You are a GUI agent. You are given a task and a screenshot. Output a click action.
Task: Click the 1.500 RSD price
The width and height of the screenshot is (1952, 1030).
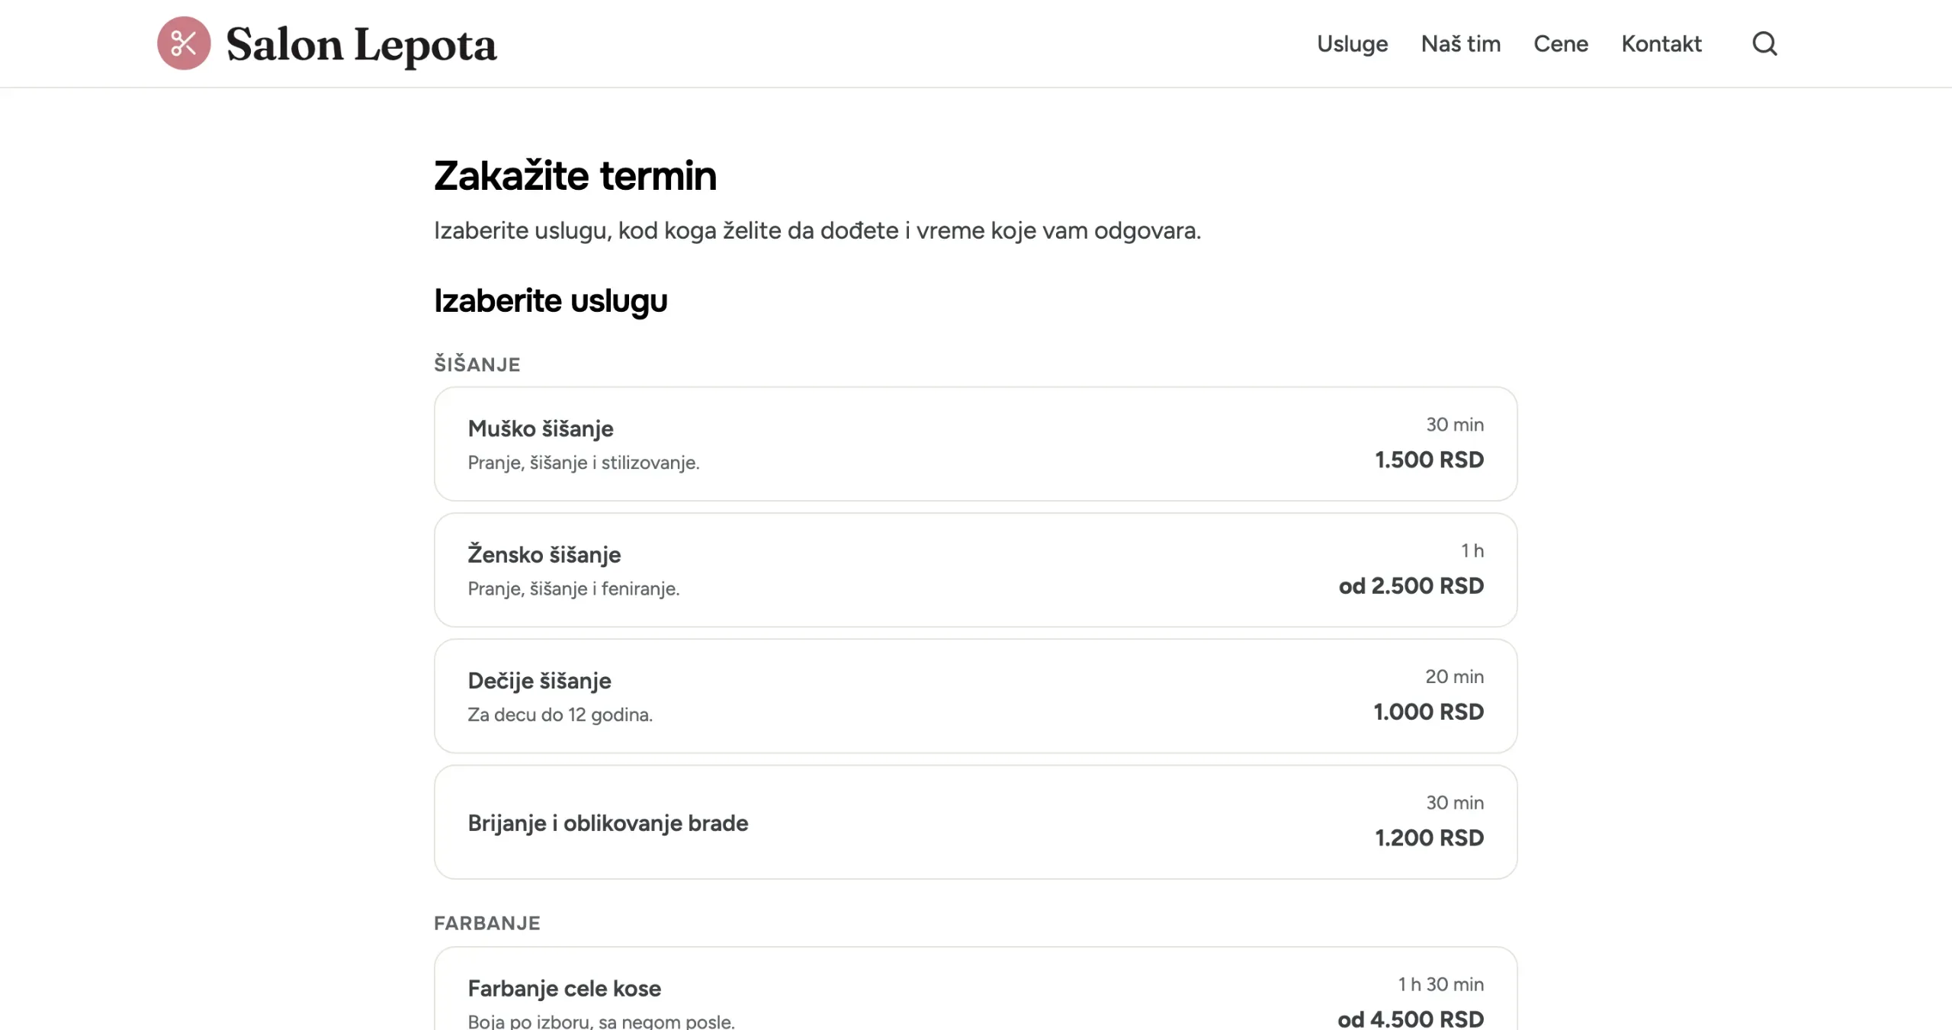pos(1429,460)
